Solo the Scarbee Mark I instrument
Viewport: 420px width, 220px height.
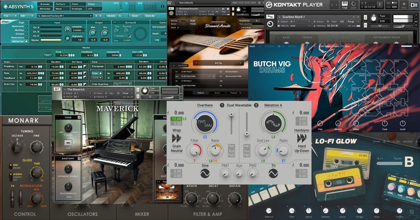point(365,17)
